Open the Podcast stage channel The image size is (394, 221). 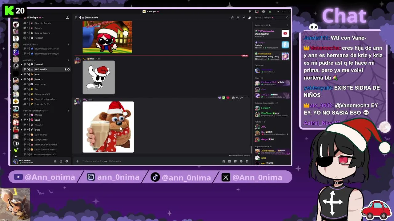(x=46, y=38)
